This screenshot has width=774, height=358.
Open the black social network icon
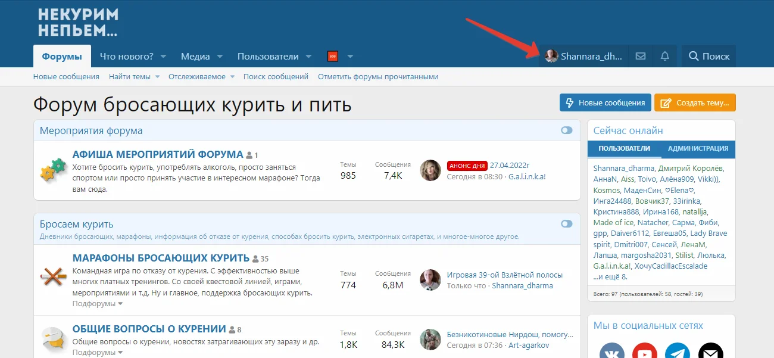click(710, 351)
